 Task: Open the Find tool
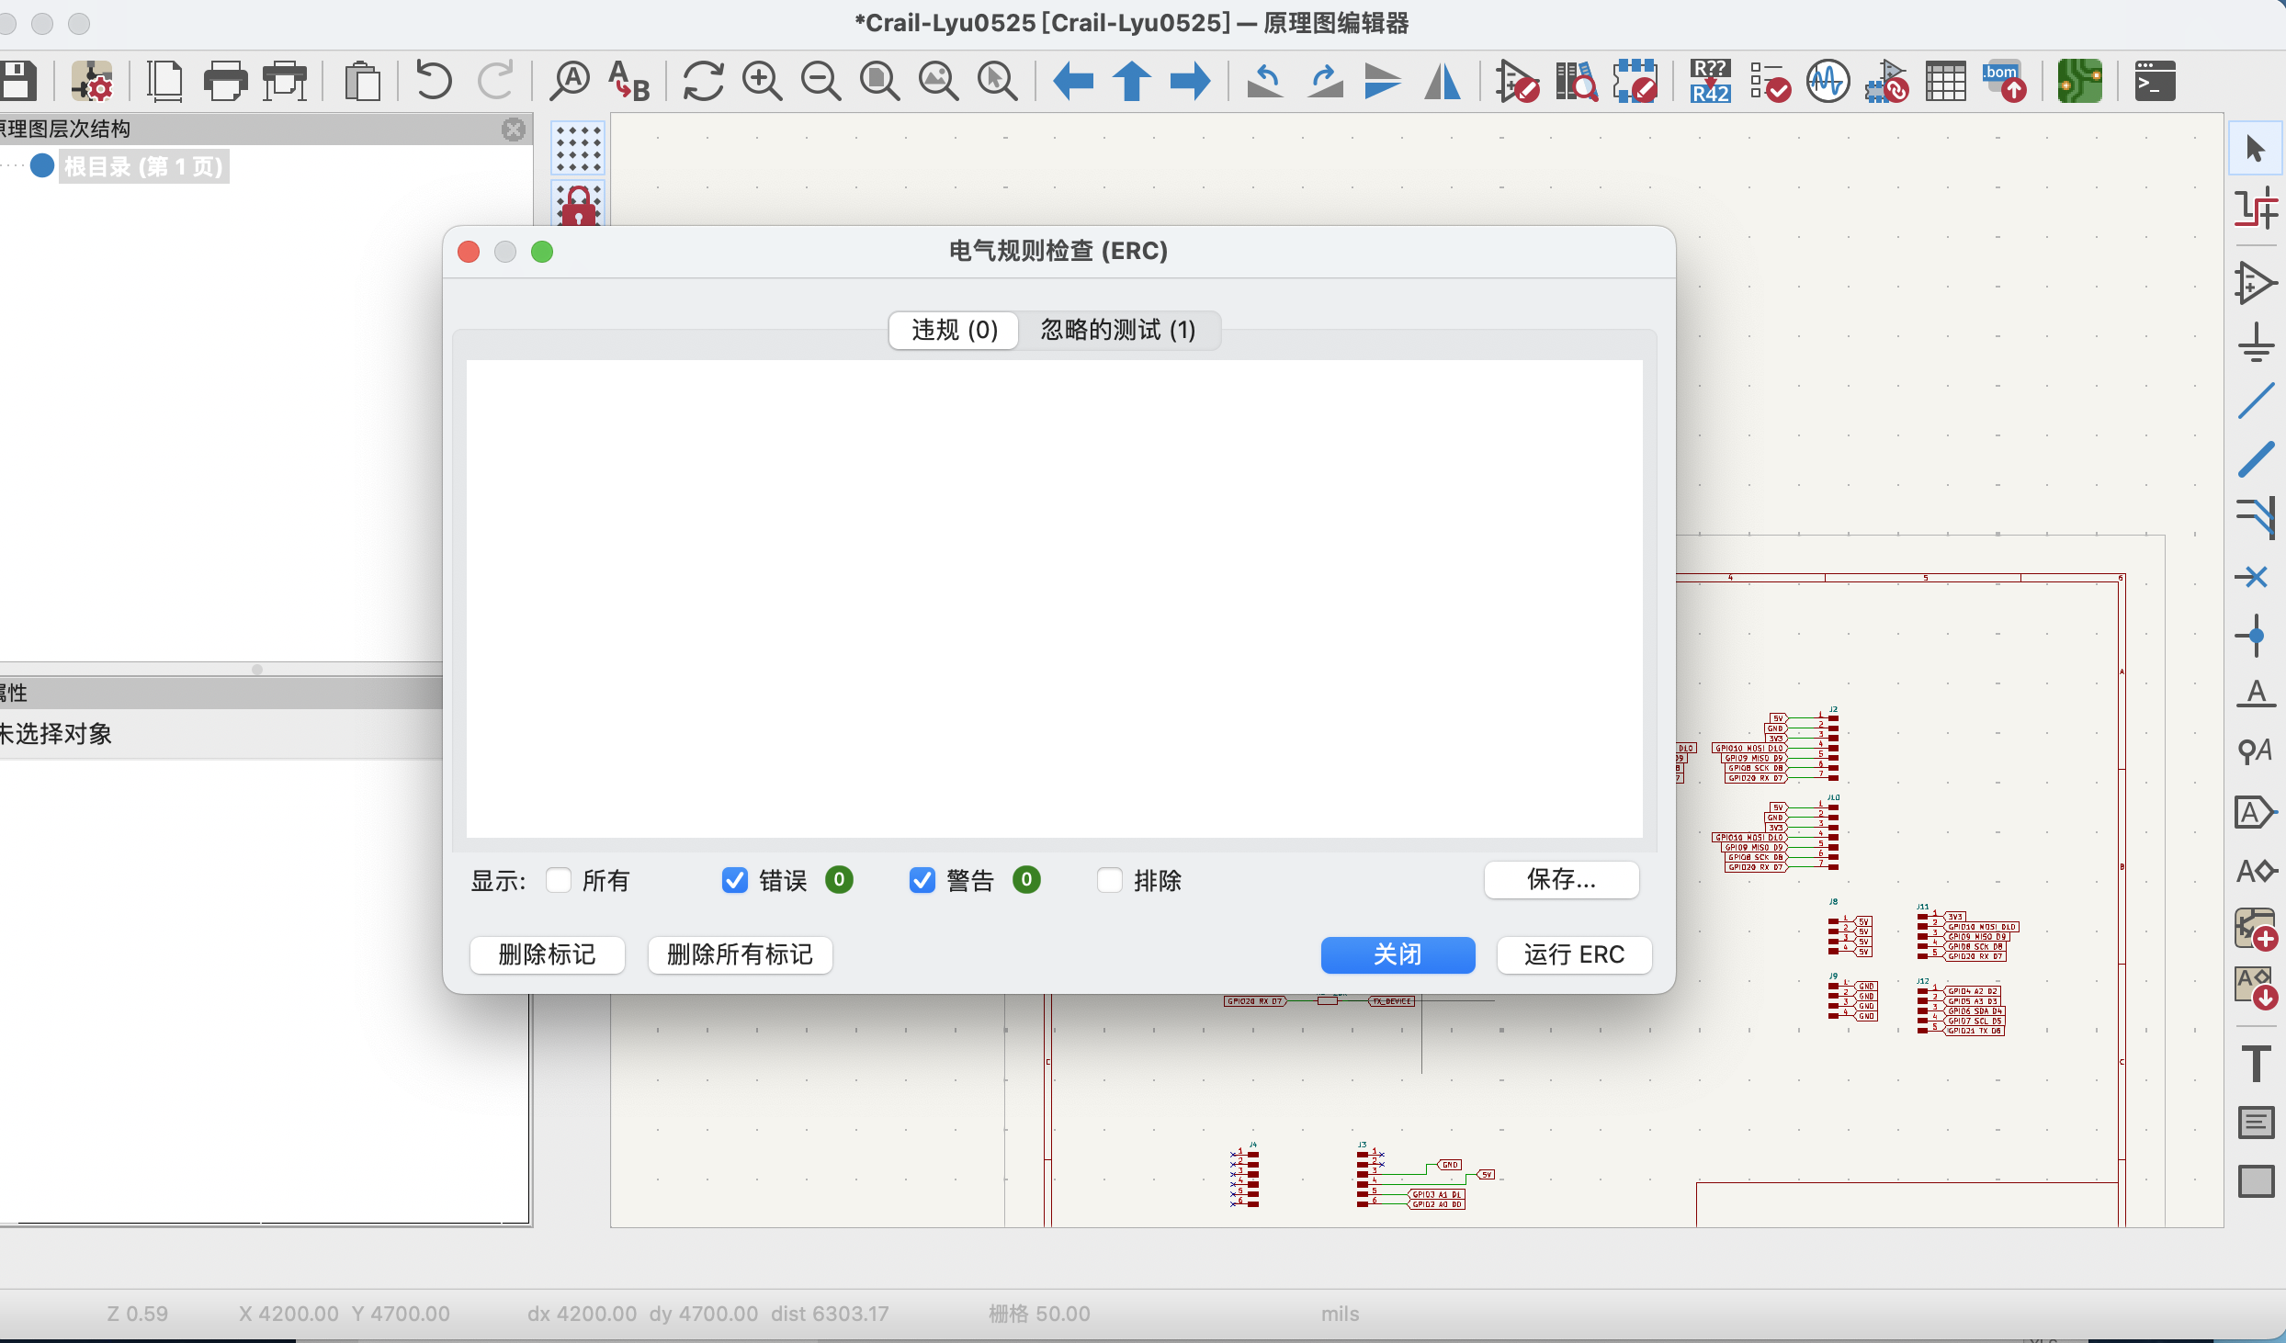pos(570,81)
